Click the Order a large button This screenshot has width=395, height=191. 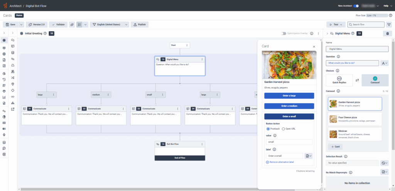point(289,96)
